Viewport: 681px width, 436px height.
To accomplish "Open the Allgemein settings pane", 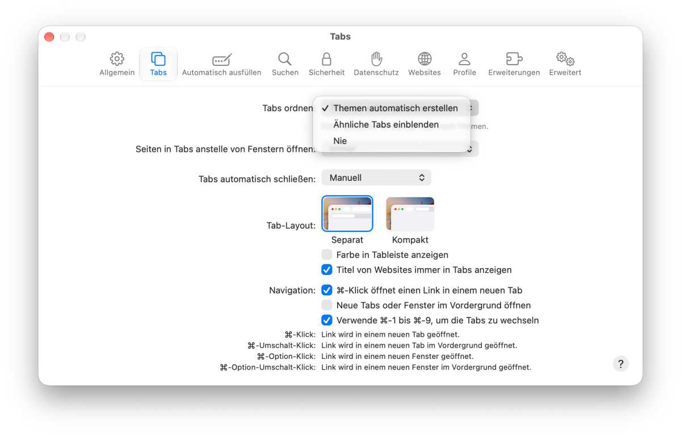I will (x=117, y=64).
